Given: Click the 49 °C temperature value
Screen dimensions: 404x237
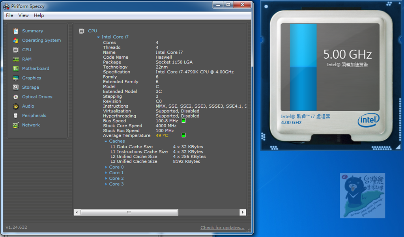Looking at the screenshot, I should [162, 136].
